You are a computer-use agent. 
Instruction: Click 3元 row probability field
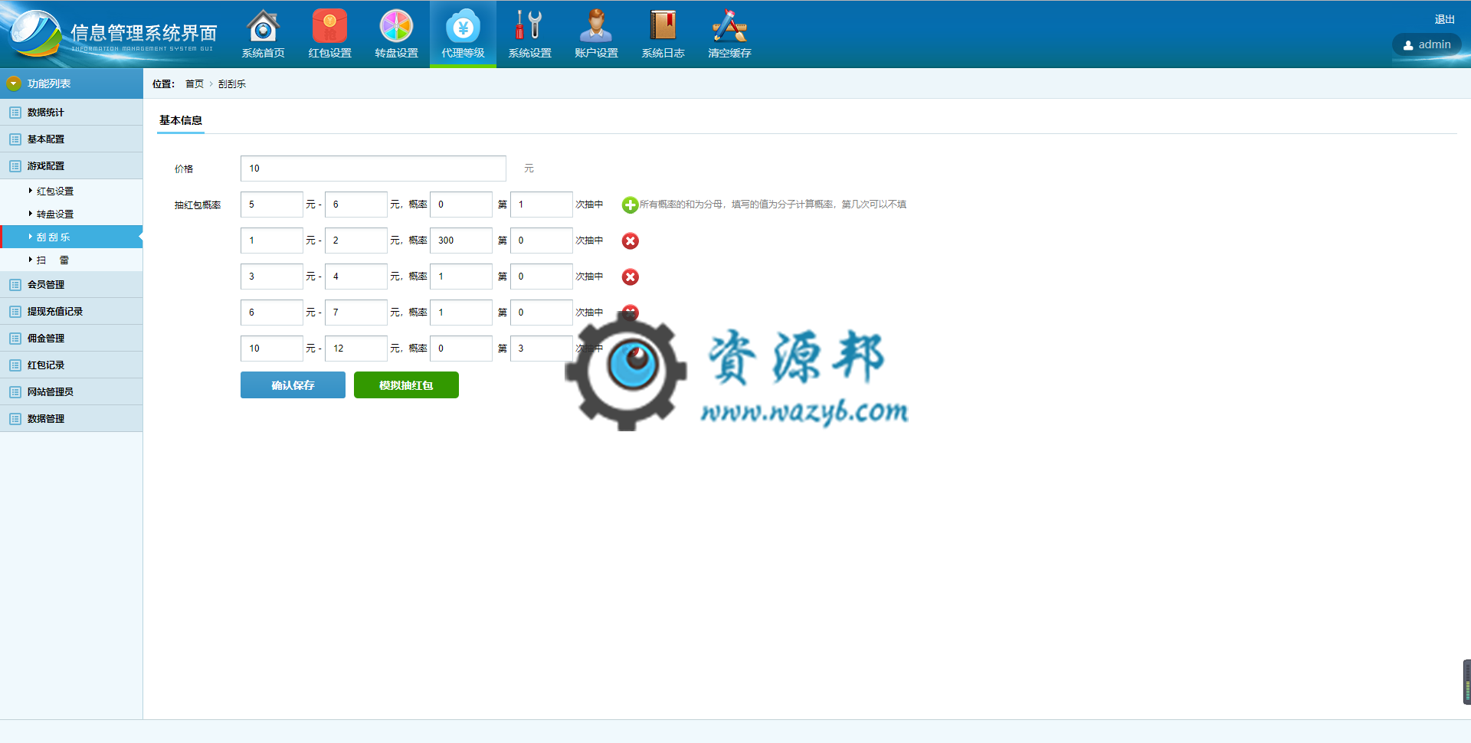point(461,277)
